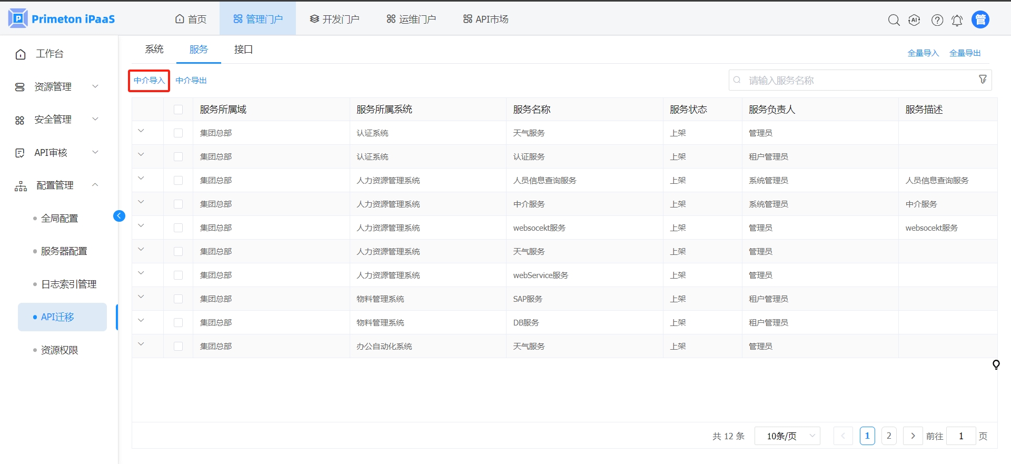1011x464 pixels.
Task: Go to page 2 of the table
Action: [x=889, y=436]
